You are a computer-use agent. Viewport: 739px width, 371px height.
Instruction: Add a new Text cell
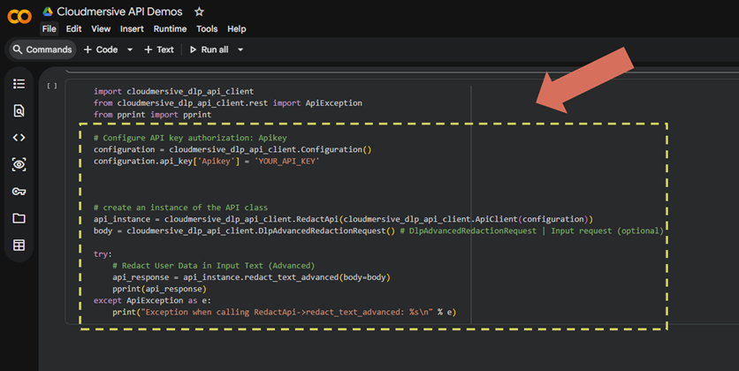pos(159,49)
